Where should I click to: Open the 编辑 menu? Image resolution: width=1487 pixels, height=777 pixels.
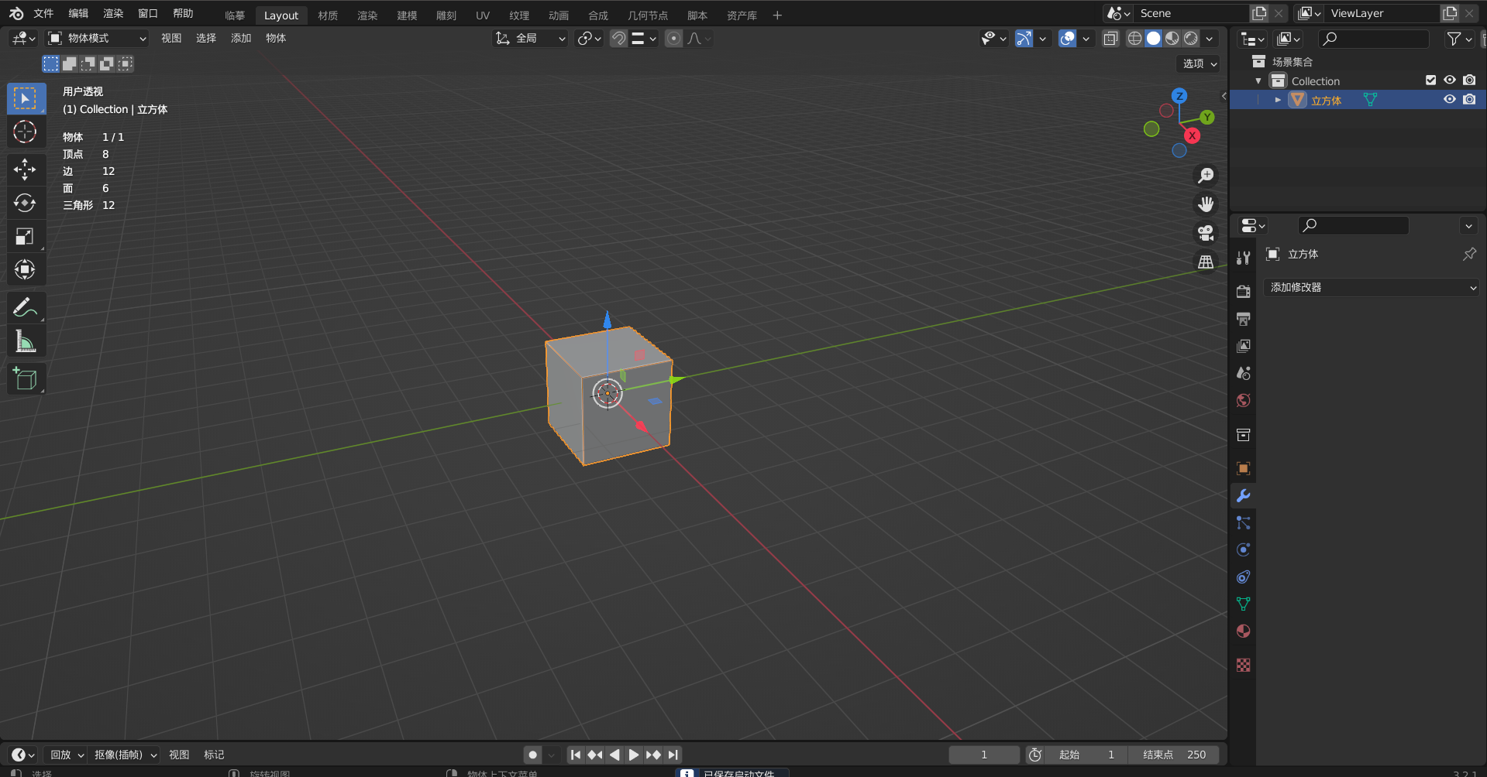[78, 13]
